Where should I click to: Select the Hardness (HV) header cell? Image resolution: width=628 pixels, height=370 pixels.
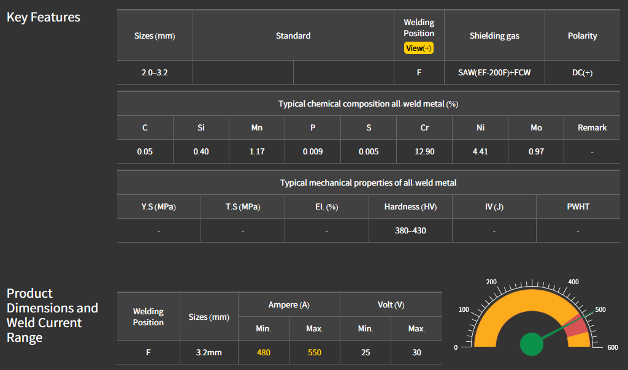pyautogui.click(x=410, y=206)
